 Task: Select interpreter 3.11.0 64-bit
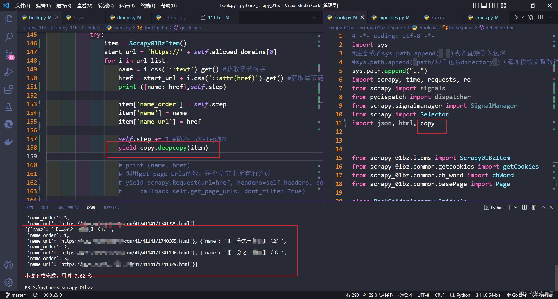[488, 295]
